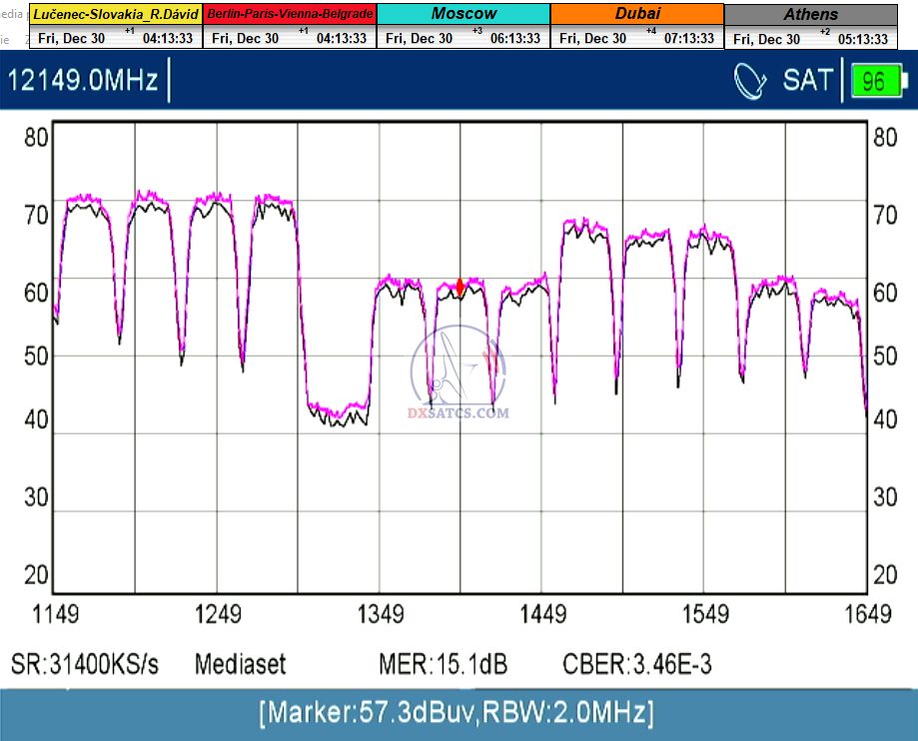Click the SAT mode label
Image resolution: width=918 pixels, height=741 pixels.
[807, 81]
